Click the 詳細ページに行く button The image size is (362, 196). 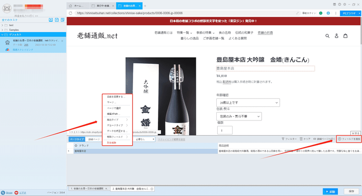click(324, 139)
